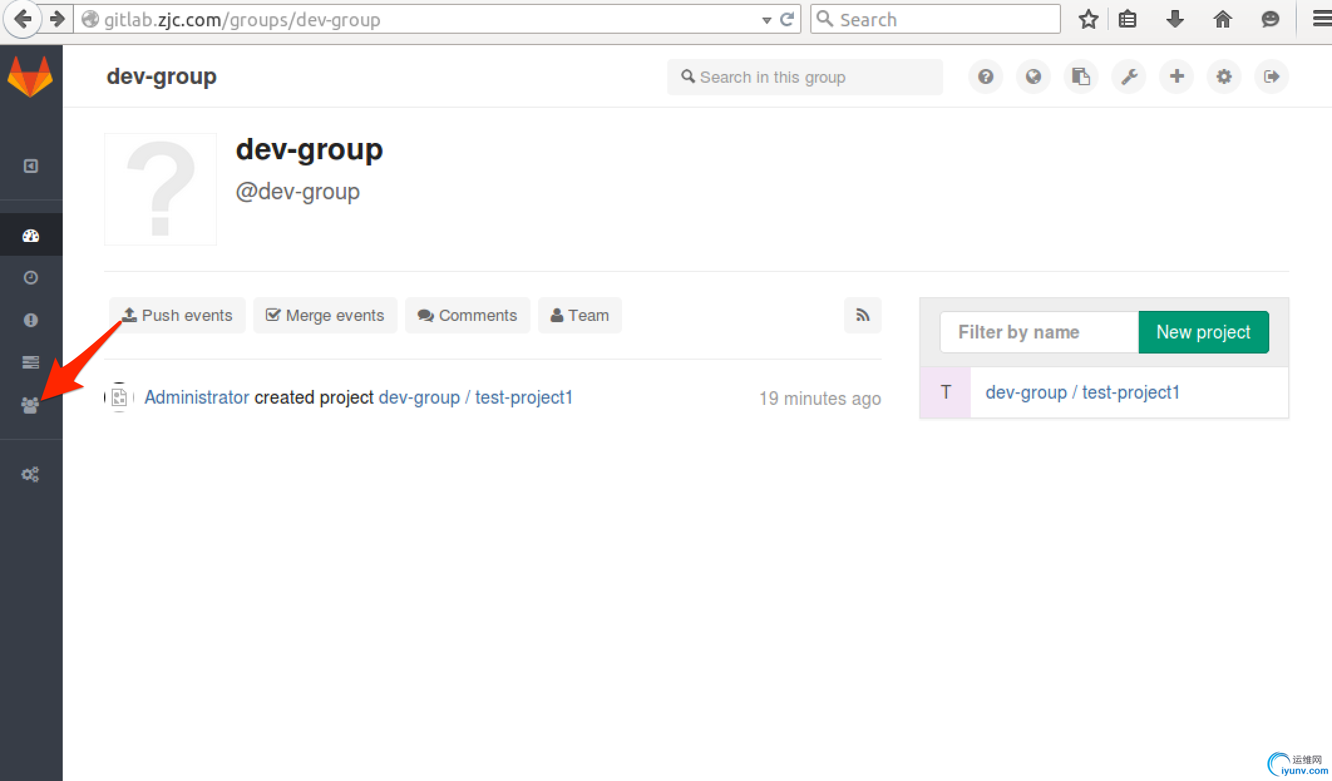Open the browser hamburger menu

[1322, 19]
